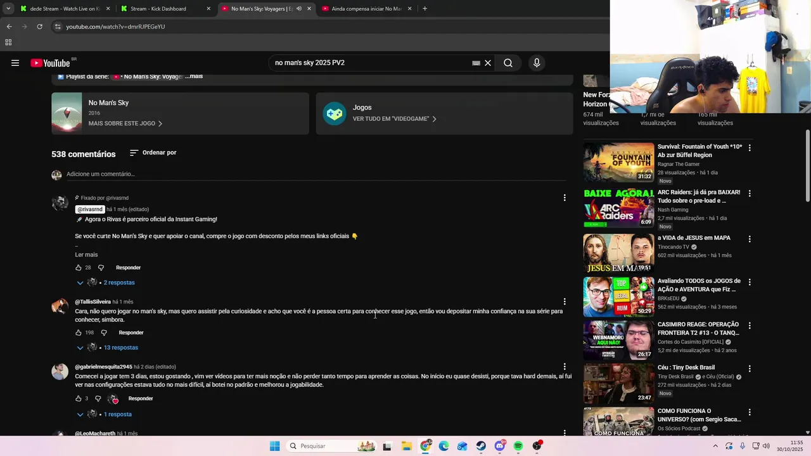Open Avaliando TODOS os JOGOS video thumbnail
811x456 pixels.
(x=618, y=296)
